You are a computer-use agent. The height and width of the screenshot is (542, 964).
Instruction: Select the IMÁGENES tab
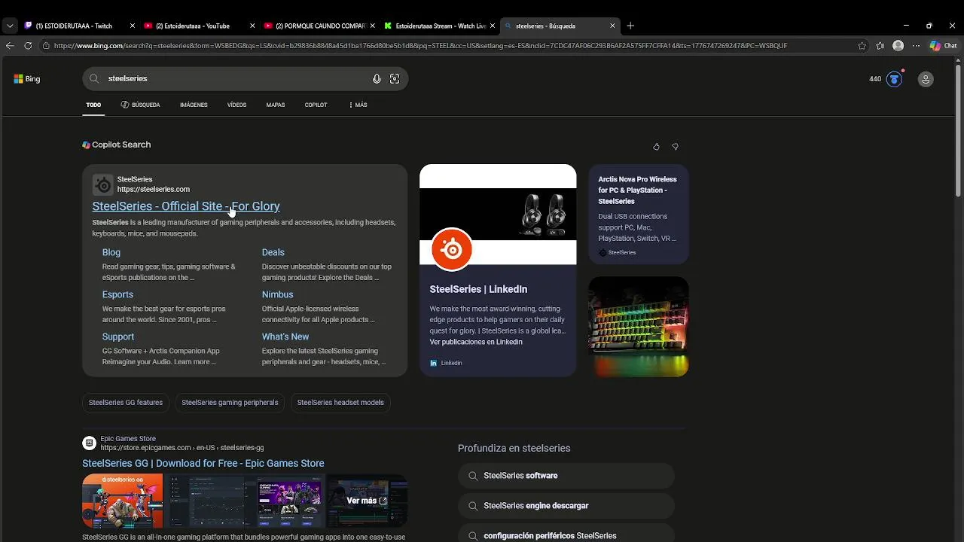tap(194, 105)
